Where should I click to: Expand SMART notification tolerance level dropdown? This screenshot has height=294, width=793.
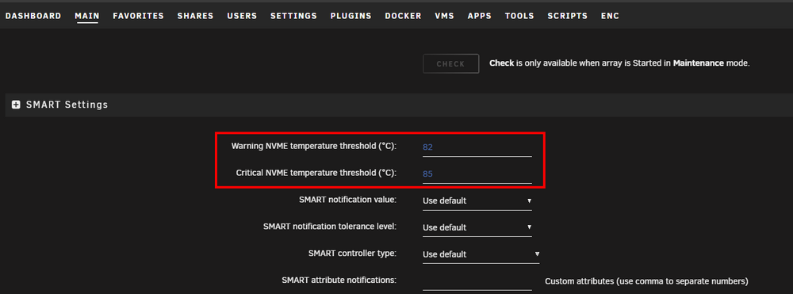pos(477,227)
